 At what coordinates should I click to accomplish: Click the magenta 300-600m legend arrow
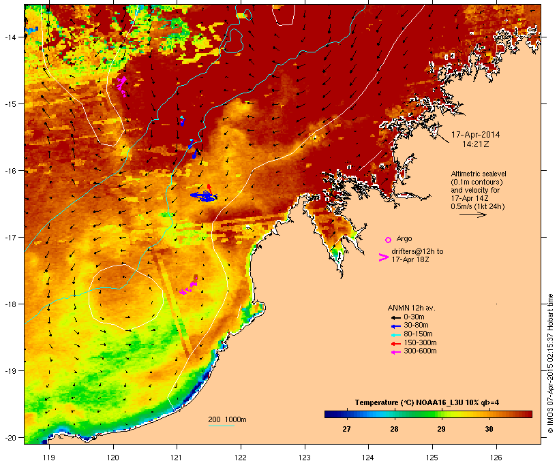396,352
